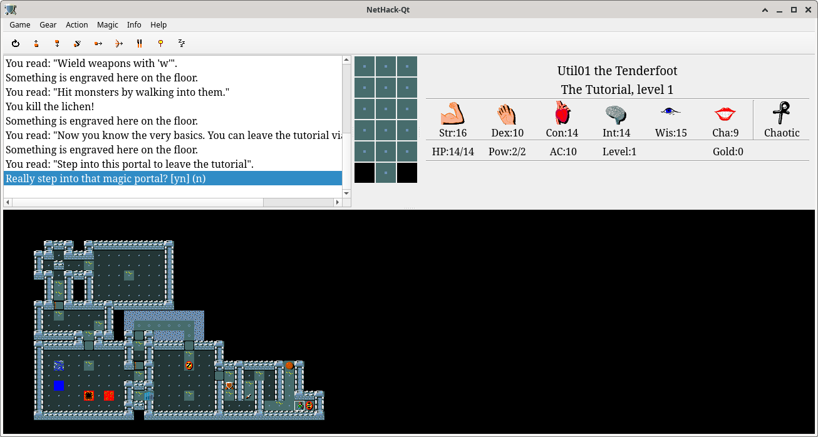Image resolution: width=818 pixels, height=437 pixels.
Task: Click the wavy water tile on the map
Action: click(59, 366)
